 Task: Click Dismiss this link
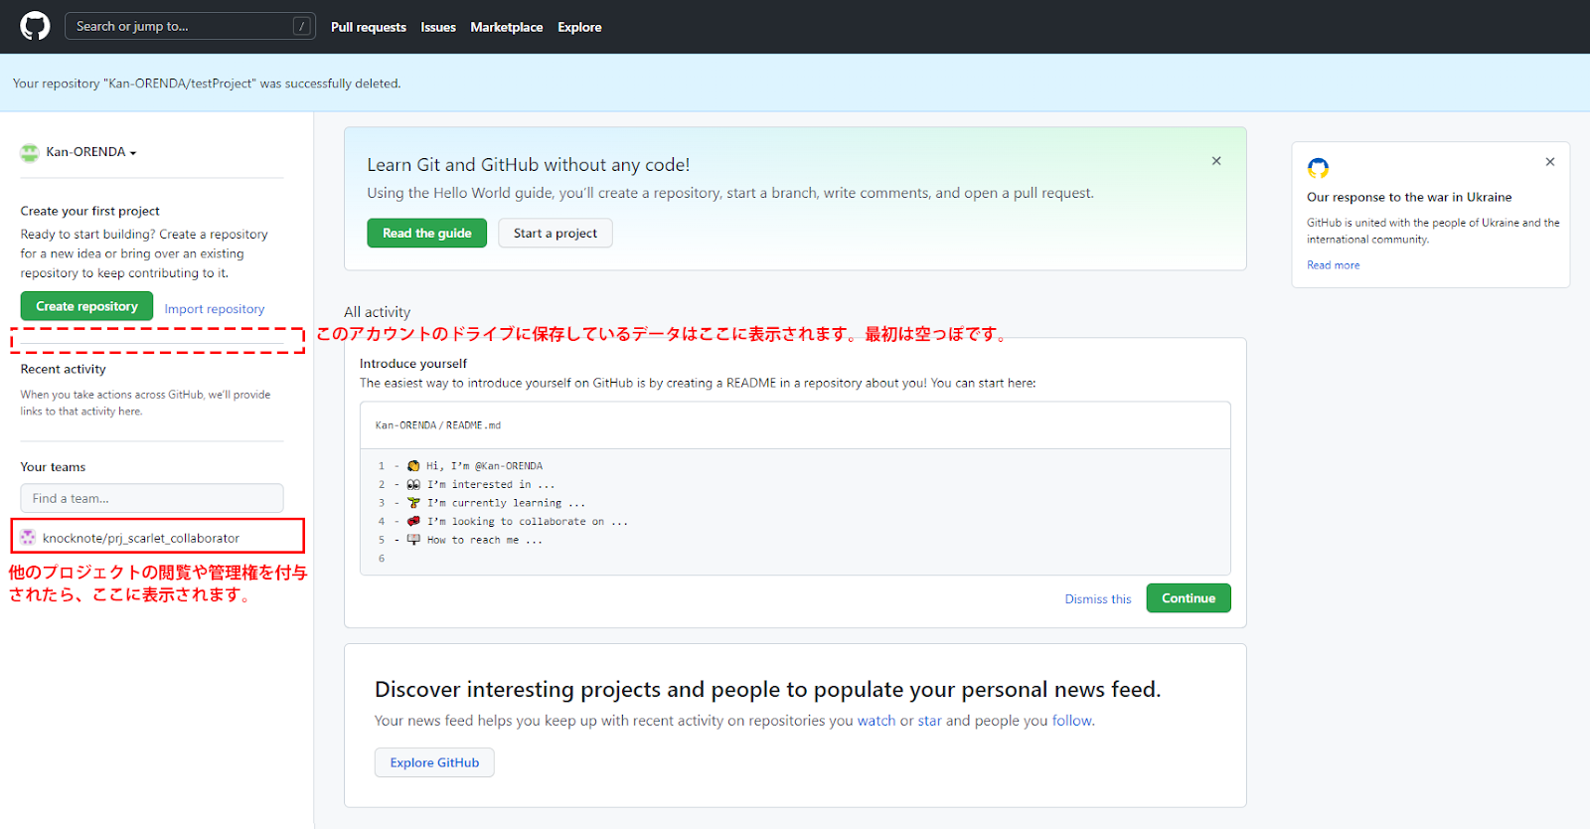(x=1098, y=599)
